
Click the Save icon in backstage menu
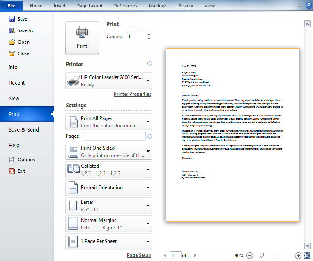[12, 19]
